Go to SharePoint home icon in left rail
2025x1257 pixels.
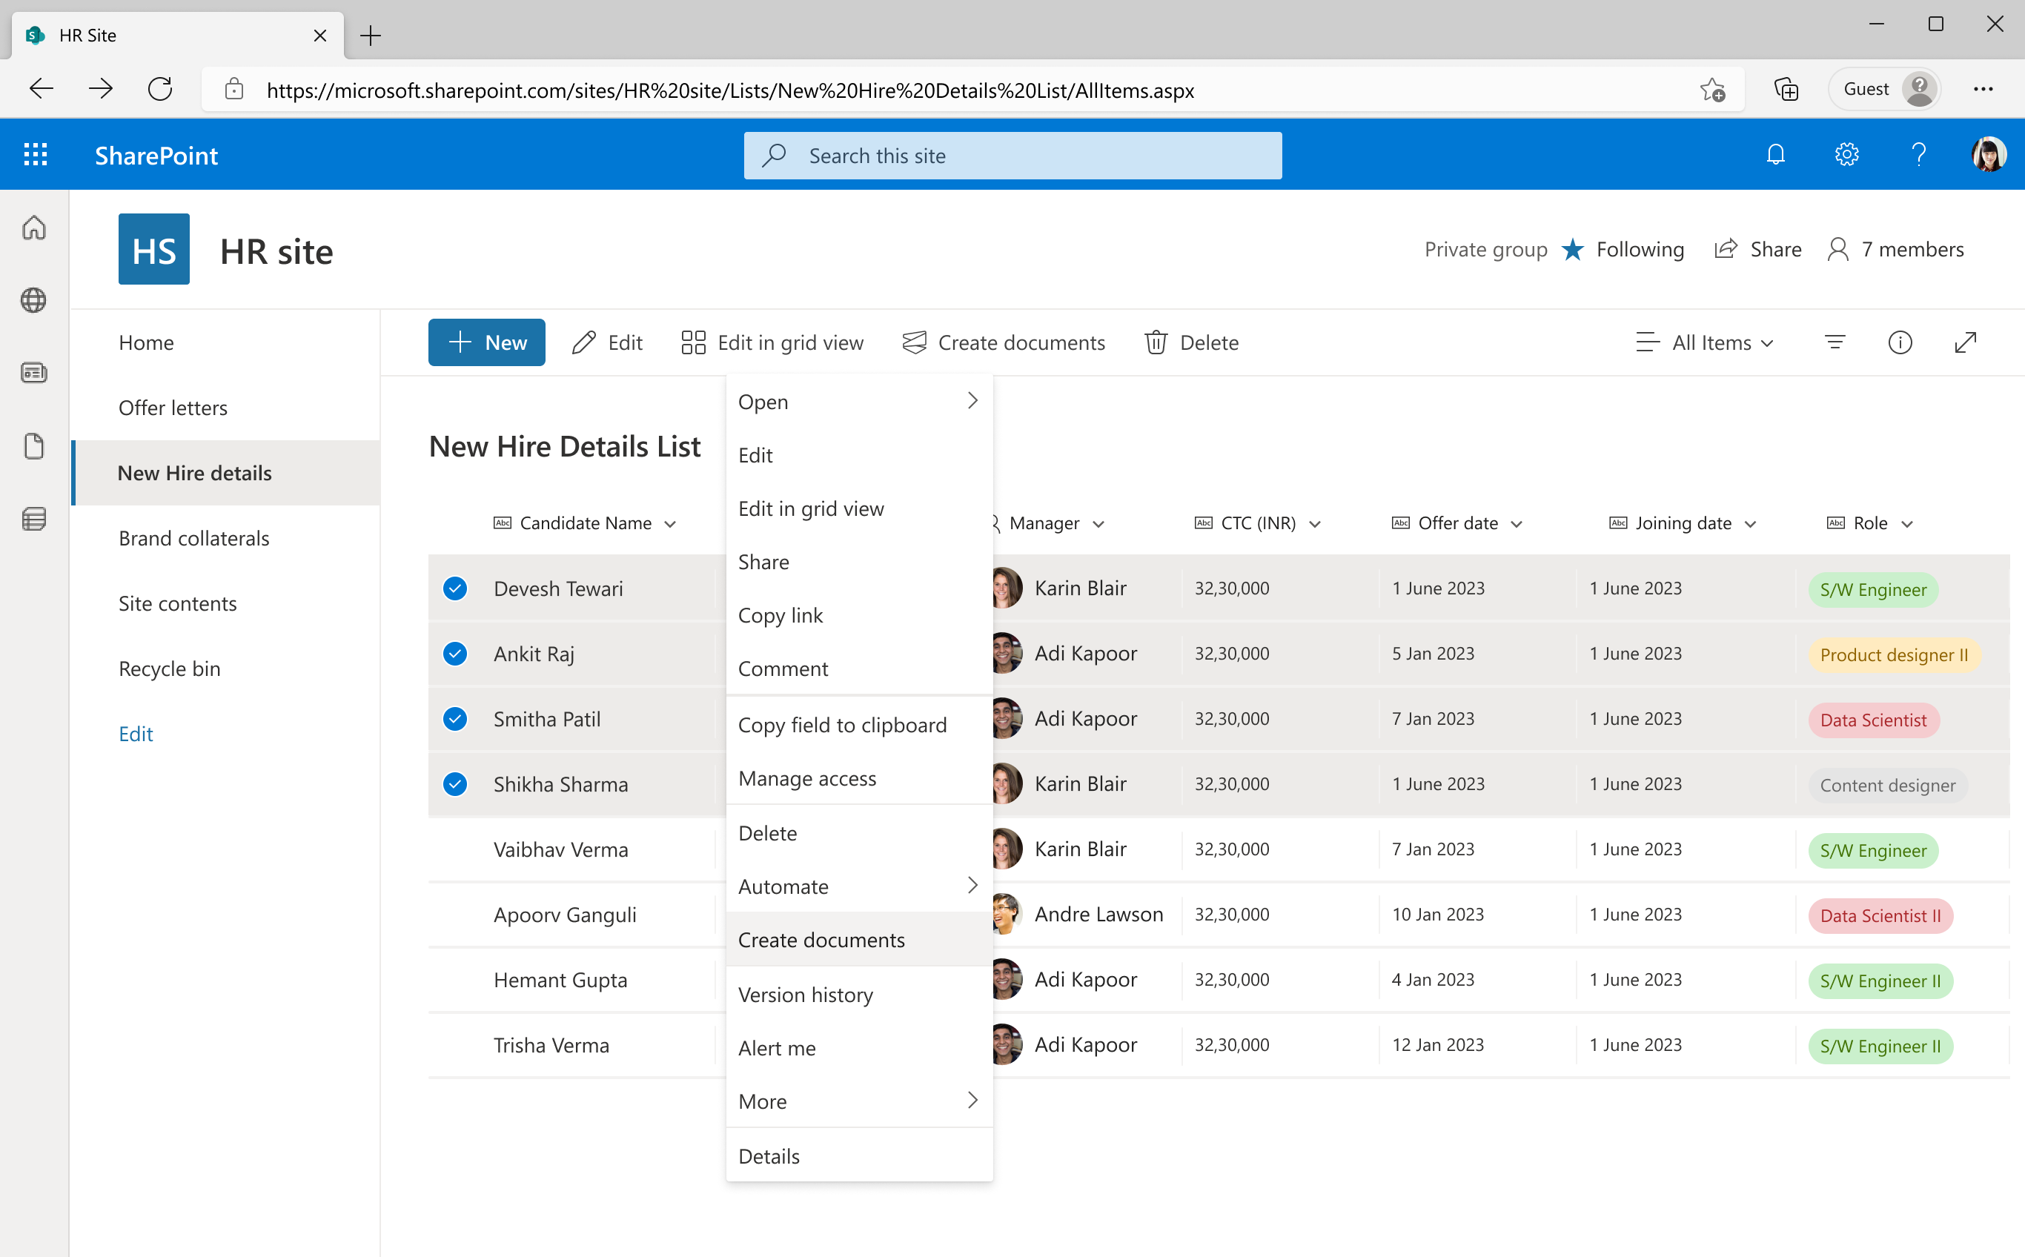pos(34,228)
